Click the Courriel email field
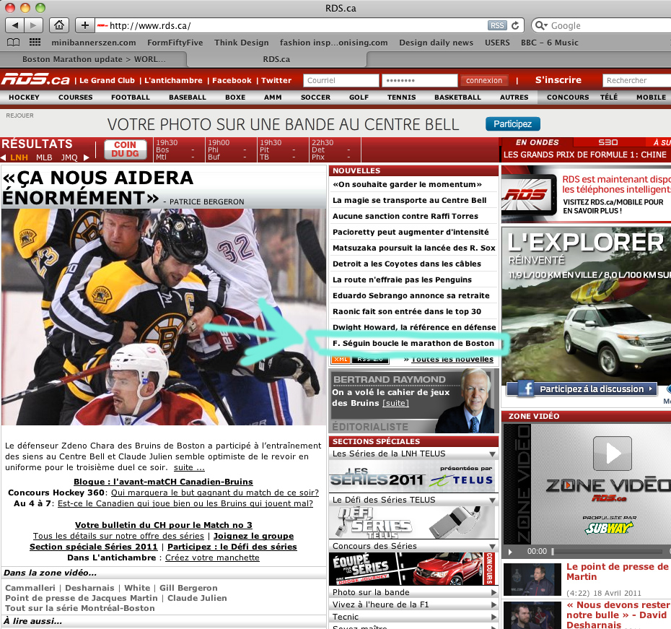The image size is (671, 629). [x=341, y=80]
